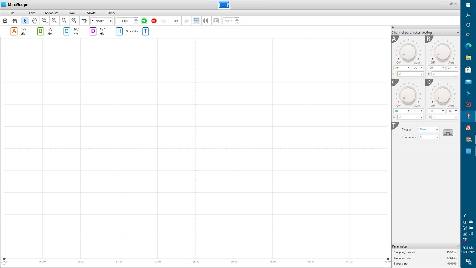The height and width of the screenshot is (268, 476).
Task: Go to next buffer with forward arrows
Action: click(x=186, y=21)
